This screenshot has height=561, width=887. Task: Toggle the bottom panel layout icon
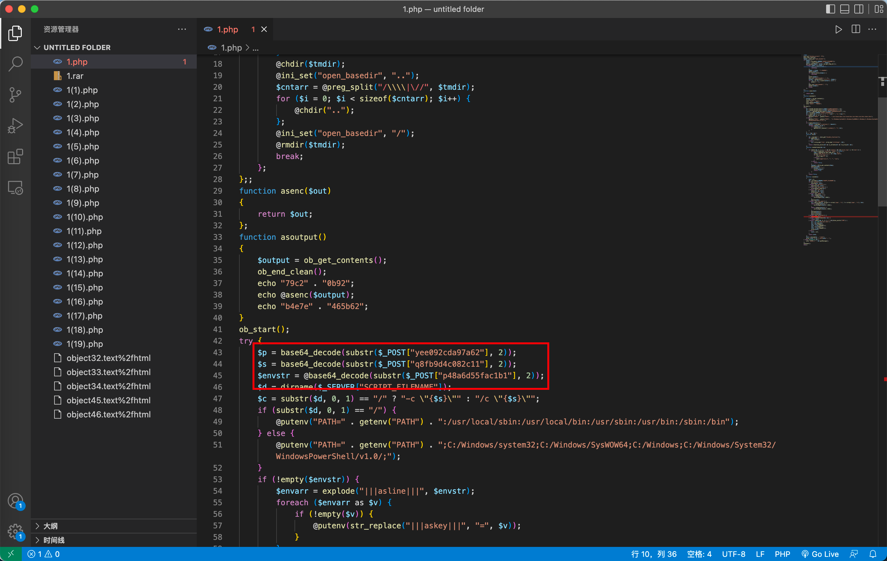pos(845,9)
